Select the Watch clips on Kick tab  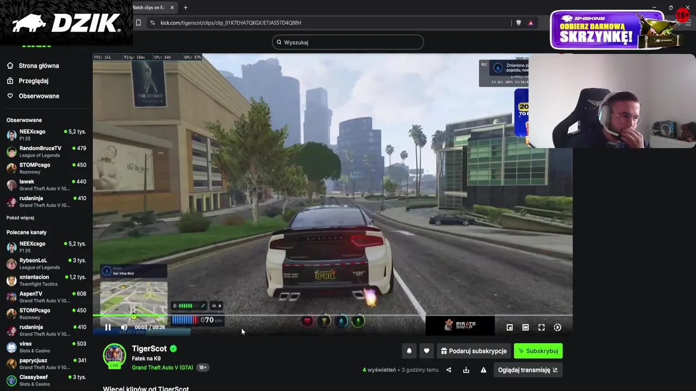coord(150,8)
